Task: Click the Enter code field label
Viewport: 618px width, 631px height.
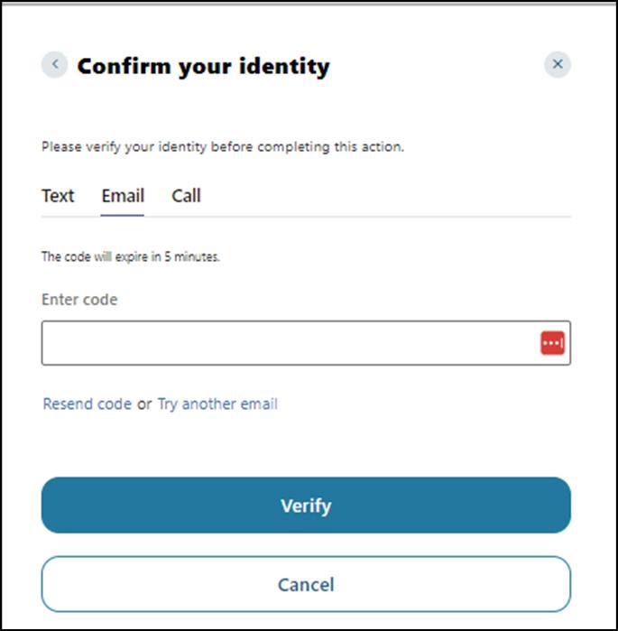Action: coord(79,299)
